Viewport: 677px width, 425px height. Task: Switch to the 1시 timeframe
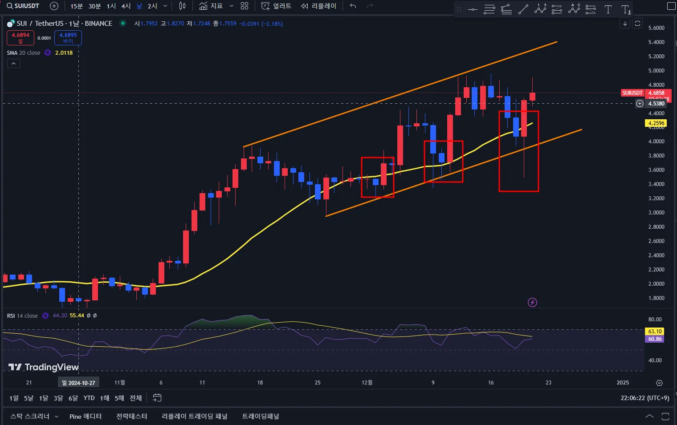point(111,6)
